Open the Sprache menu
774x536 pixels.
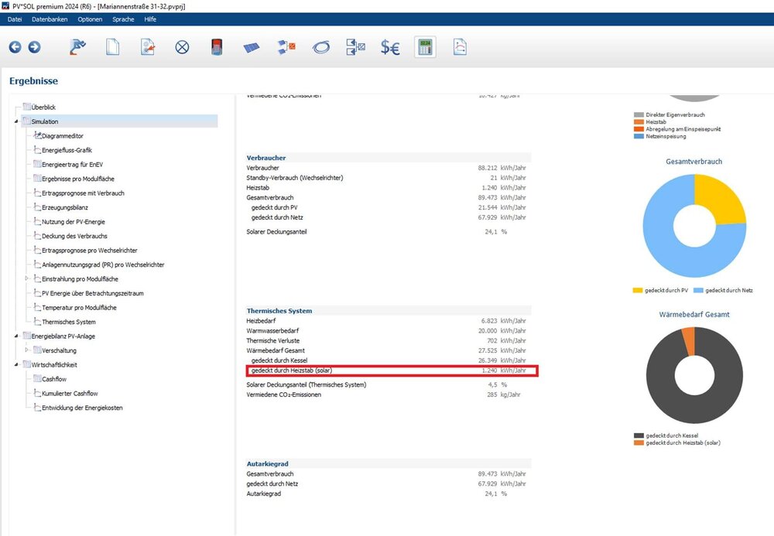coord(123,19)
